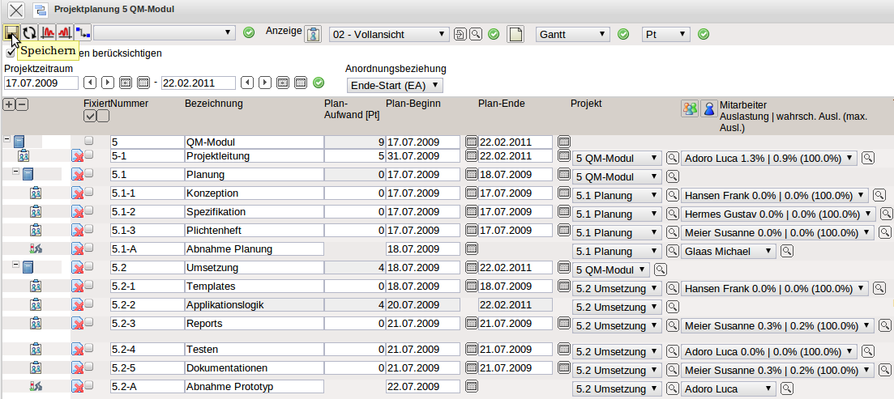
Task: Open the multi-person team icon beside Mitarbeiter
Action: pyautogui.click(x=689, y=109)
